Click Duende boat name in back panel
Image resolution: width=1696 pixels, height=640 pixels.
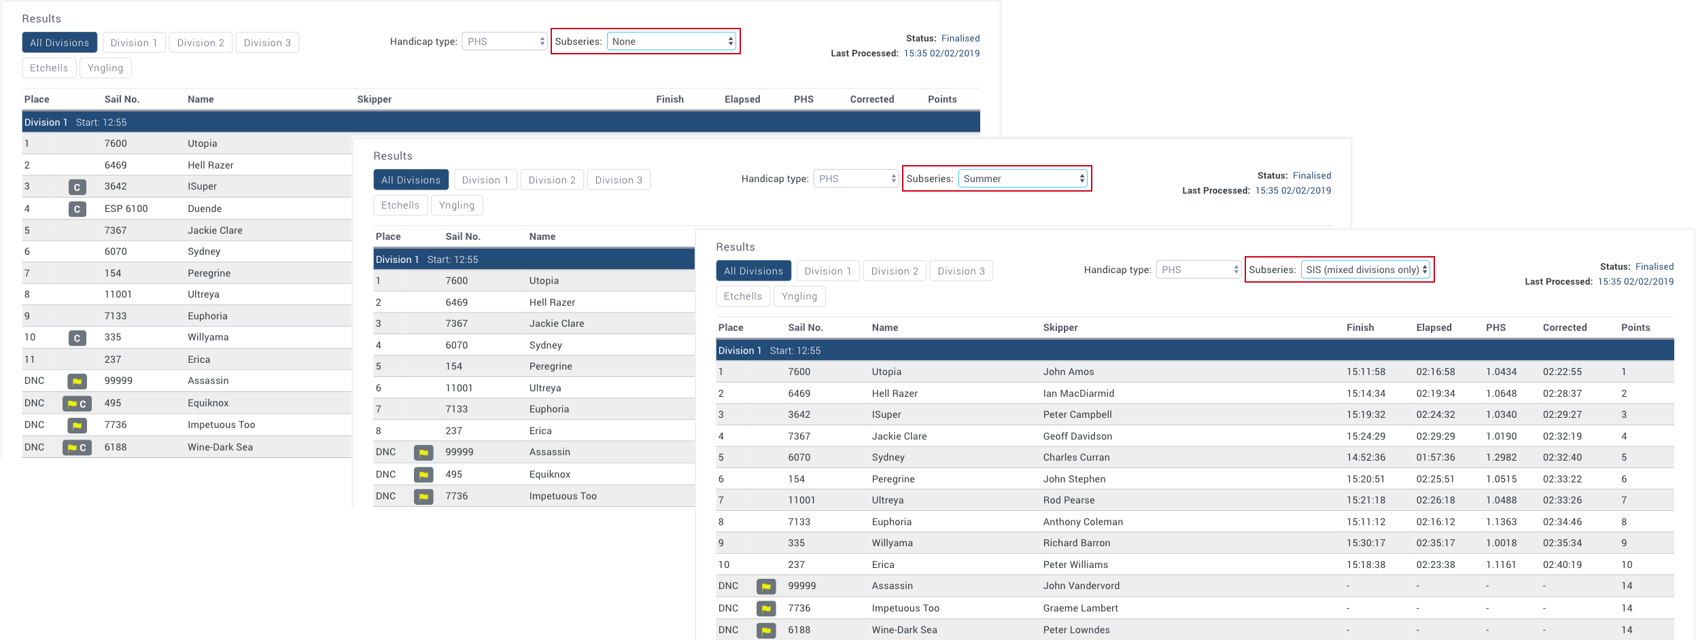point(205,209)
